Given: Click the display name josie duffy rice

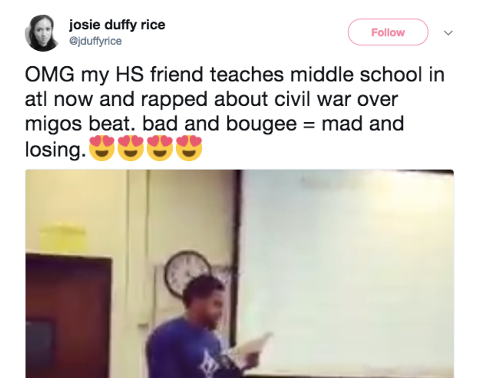Looking at the screenshot, I should click(117, 25).
